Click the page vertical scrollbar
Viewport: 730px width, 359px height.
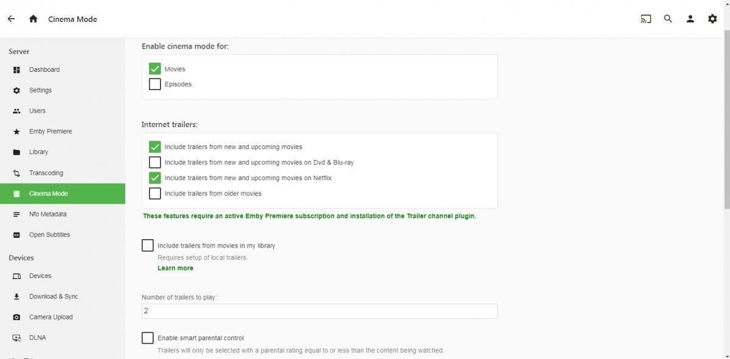(726, 122)
